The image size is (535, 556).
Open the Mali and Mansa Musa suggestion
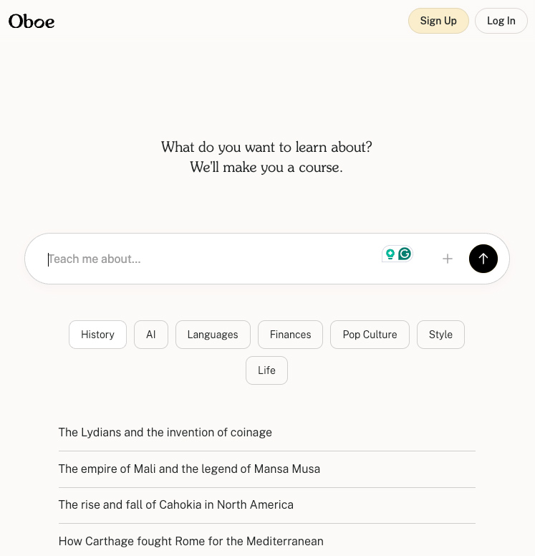coord(189,469)
